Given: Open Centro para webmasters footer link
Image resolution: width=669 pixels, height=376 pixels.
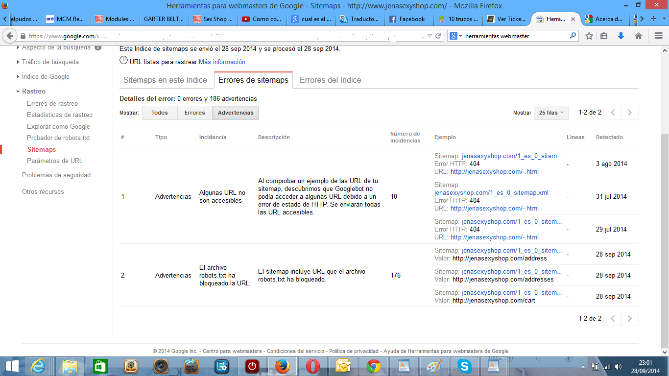Looking at the screenshot, I should [233, 351].
